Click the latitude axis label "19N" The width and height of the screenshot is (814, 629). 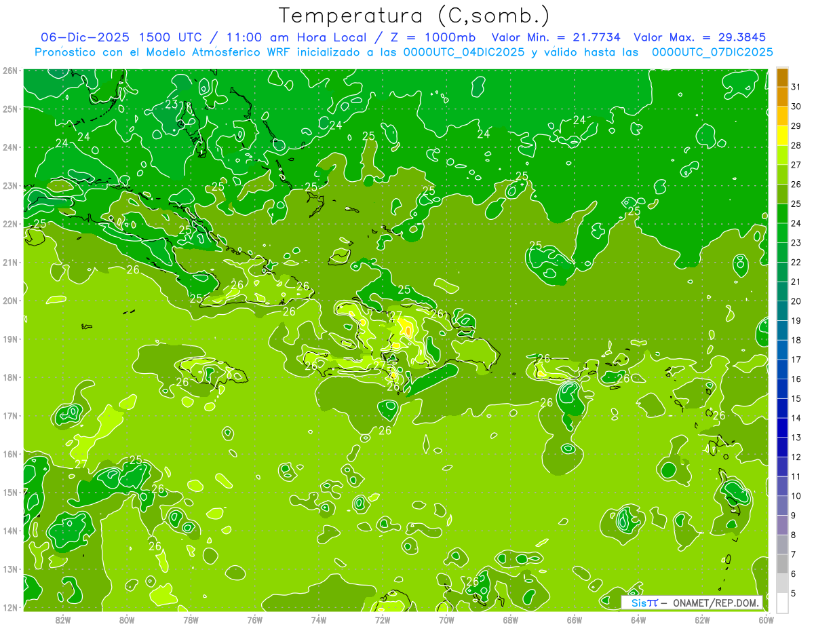pos(10,339)
